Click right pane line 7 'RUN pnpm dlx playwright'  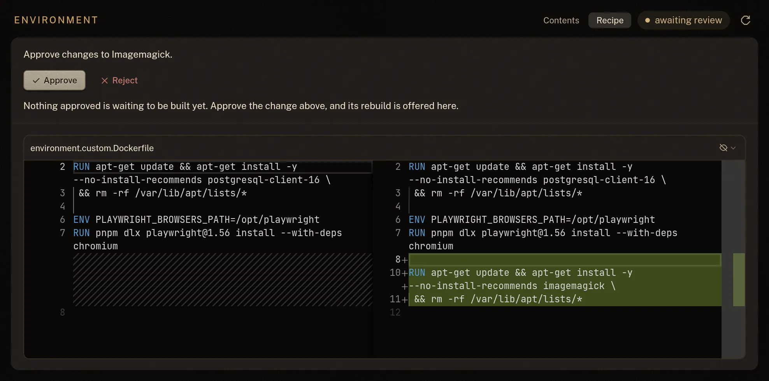543,233
